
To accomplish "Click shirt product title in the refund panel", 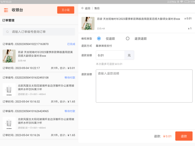I will (x=138, y=19).
